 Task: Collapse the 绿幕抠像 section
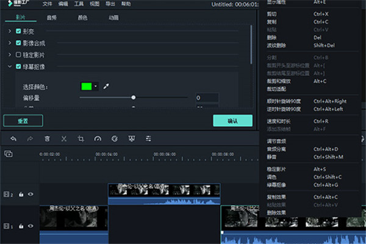(x=9, y=66)
